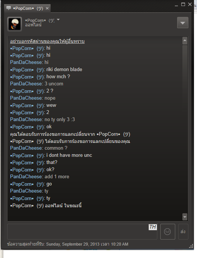Click the underlined password warning link
The width and height of the screenshot is (197, 258).
pos(47,41)
